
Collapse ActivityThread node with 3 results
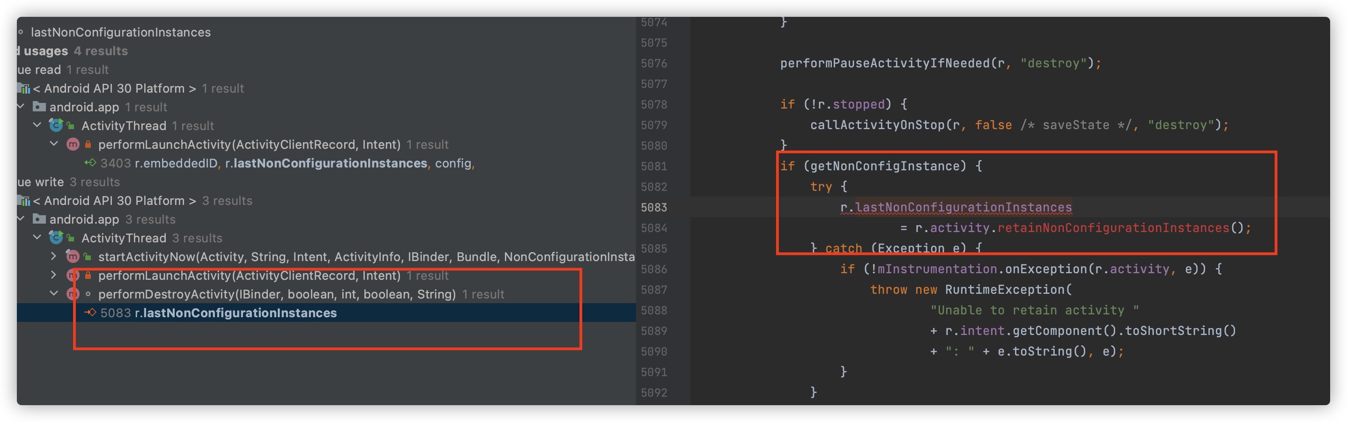coord(37,238)
